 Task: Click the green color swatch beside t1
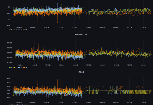(x=10, y=30)
